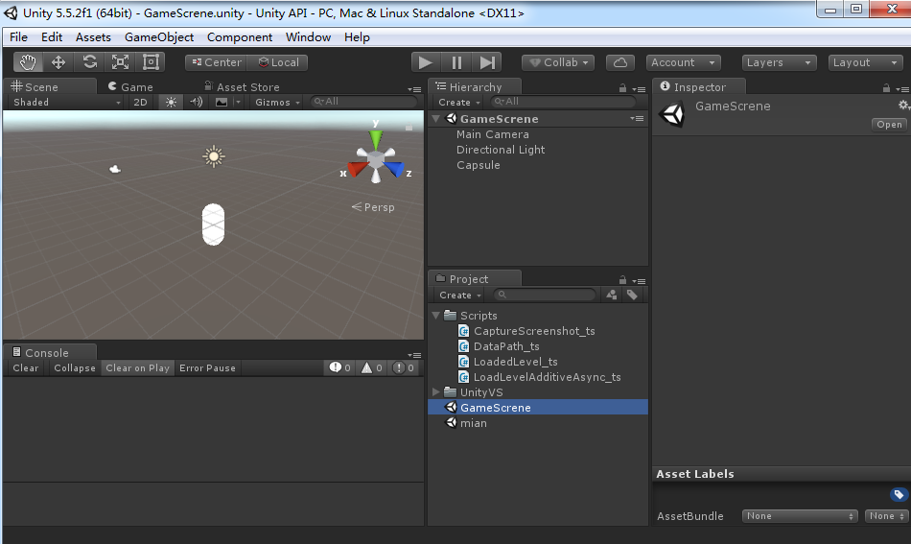Image resolution: width=911 pixels, height=544 pixels.
Task: Toggle console warning message filter
Action: (x=372, y=367)
